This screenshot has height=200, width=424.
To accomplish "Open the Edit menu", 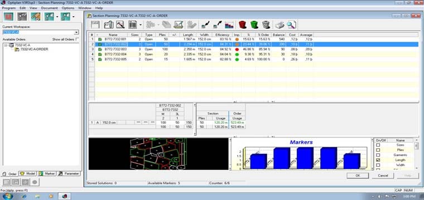I will click(22, 8).
